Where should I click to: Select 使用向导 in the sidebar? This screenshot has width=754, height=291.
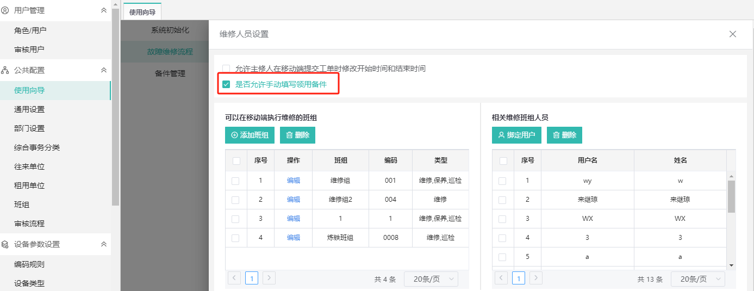pos(55,90)
